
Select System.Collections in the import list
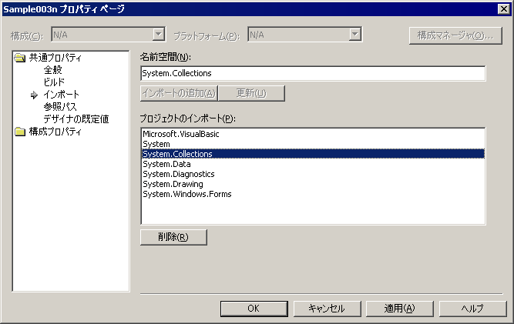[x=313, y=154]
